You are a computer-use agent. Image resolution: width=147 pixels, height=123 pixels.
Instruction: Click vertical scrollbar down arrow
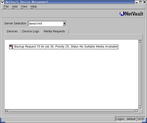(x=140, y=107)
